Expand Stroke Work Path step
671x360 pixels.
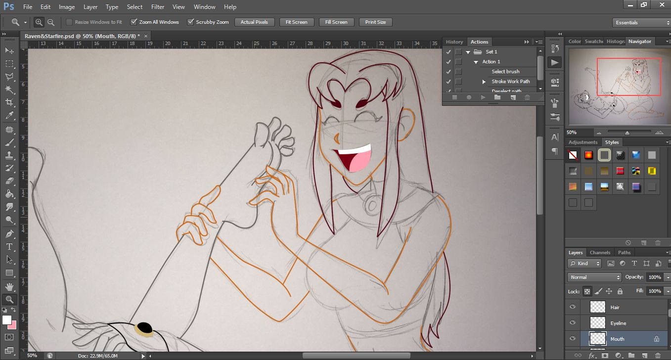(484, 82)
